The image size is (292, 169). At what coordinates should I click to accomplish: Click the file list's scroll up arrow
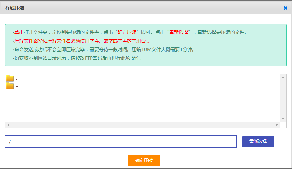pos(284,77)
